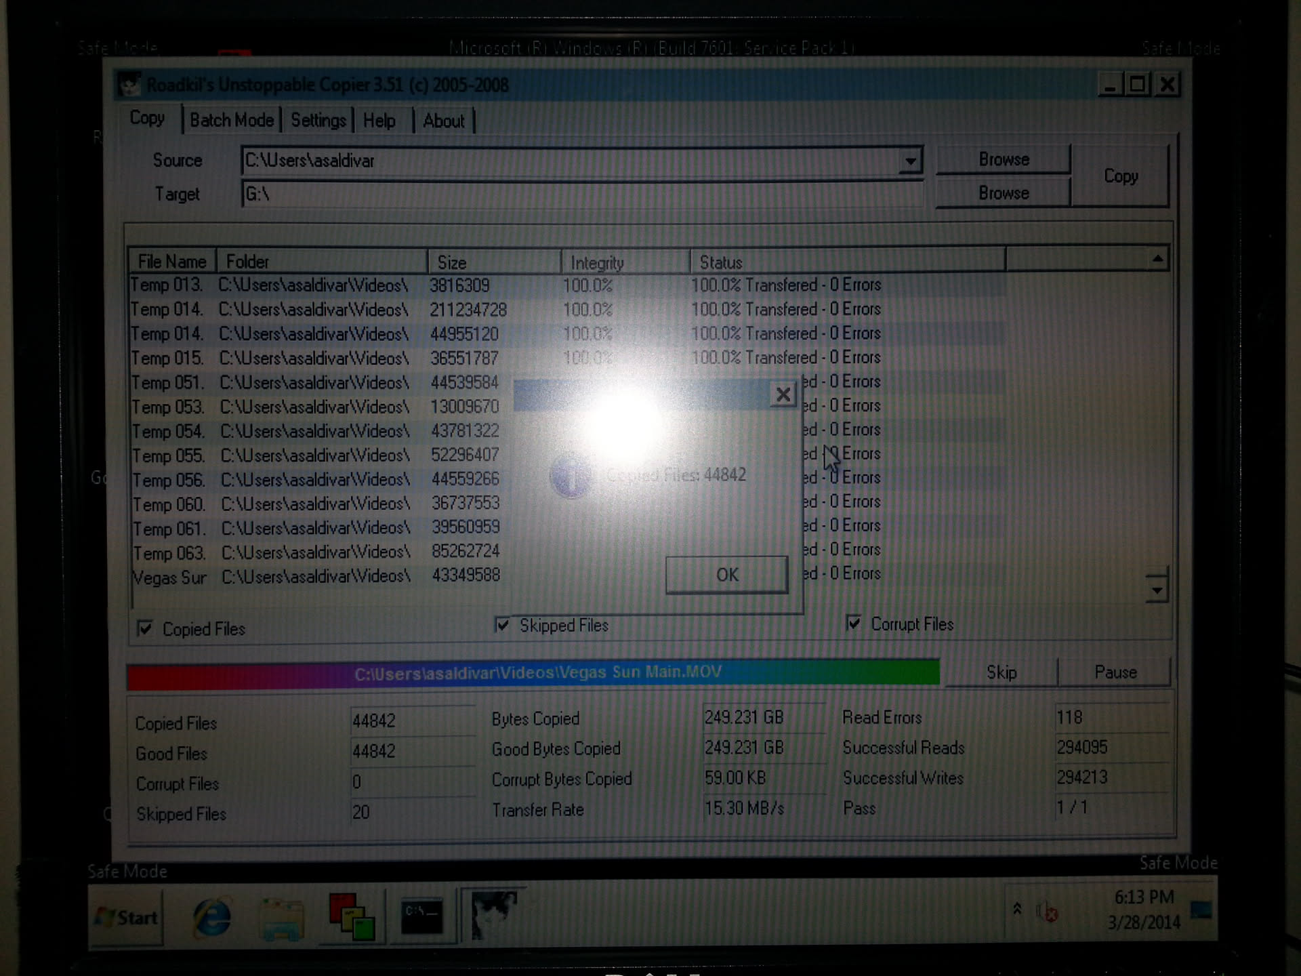Open the Settings tab
1301x976 pixels.
pos(318,121)
